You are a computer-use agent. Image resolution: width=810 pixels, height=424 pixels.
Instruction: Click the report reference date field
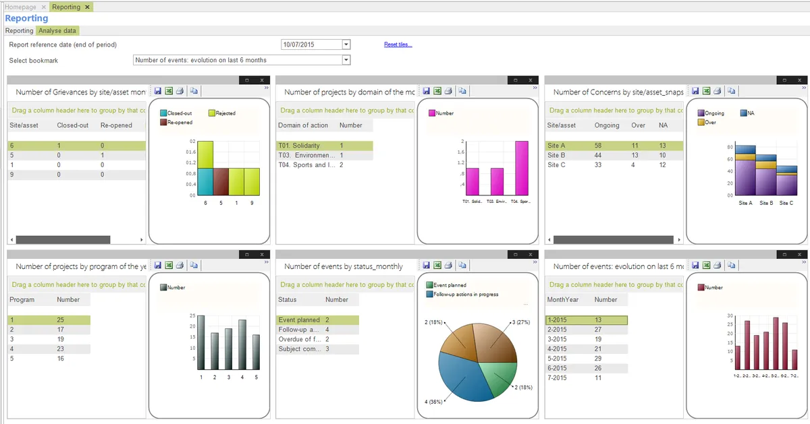[312, 44]
